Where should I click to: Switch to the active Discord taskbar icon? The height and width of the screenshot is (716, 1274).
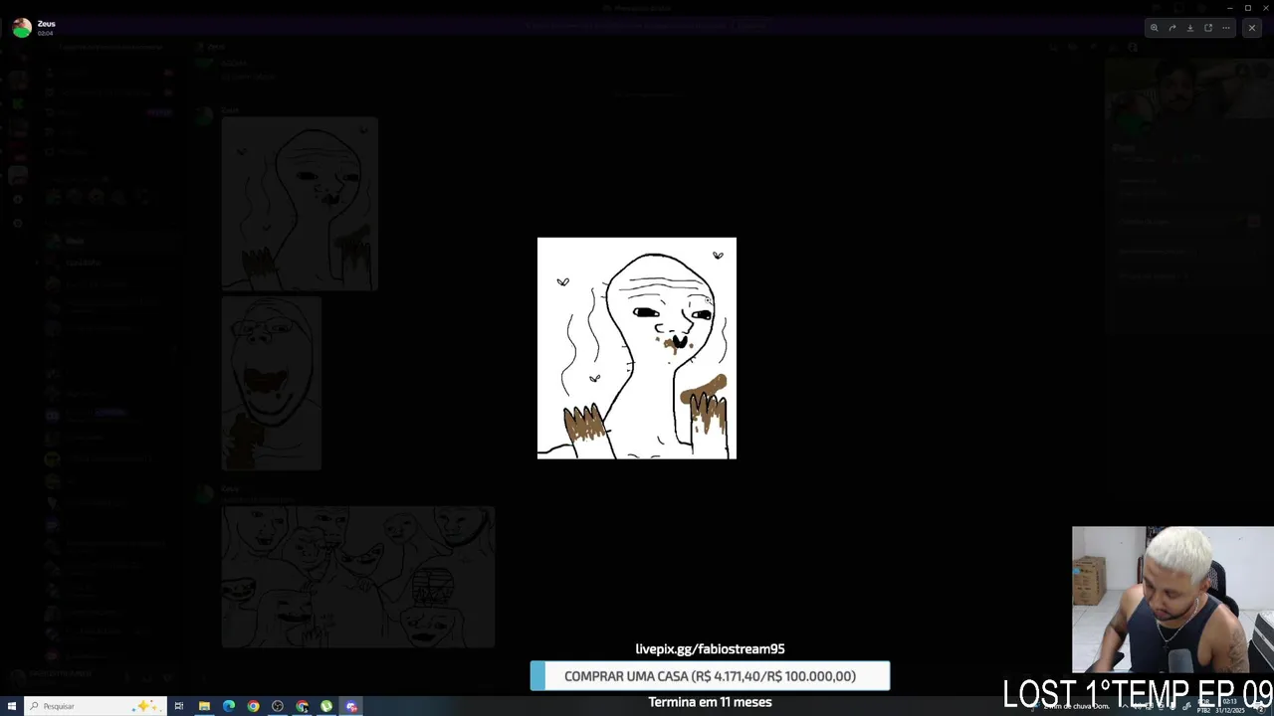(x=351, y=706)
